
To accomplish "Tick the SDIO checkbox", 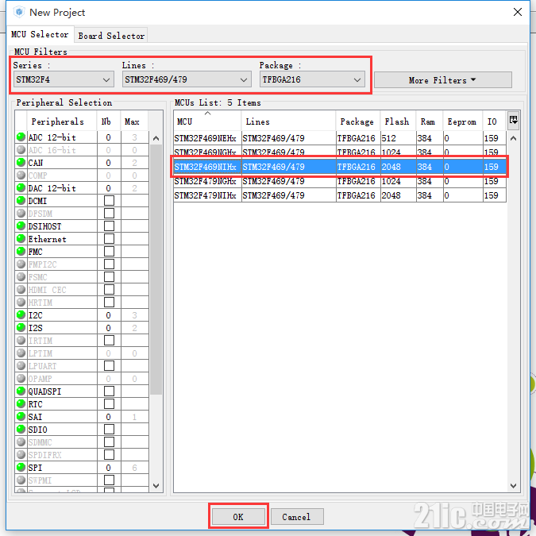I will 109,429.
